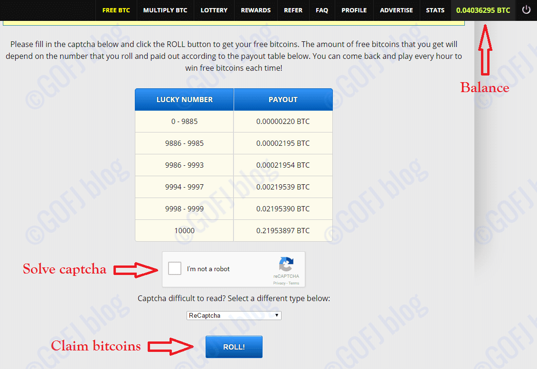Click the reCAPTCHA logo icon
The width and height of the screenshot is (537, 369).
click(x=286, y=264)
